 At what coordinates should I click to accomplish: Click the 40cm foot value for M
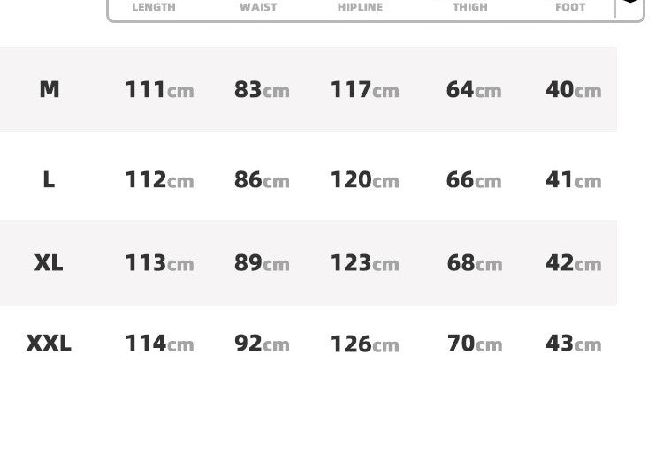(x=574, y=89)
